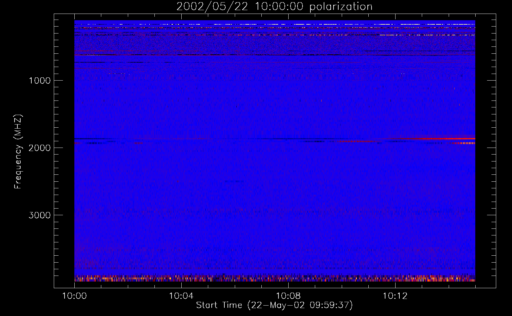The width and height of the screenshot is (512, 316).
Task: Click the 'Start Time (22-May-02 09:59:37)' label
Action: pyautogui.click(x=274, y=305)
